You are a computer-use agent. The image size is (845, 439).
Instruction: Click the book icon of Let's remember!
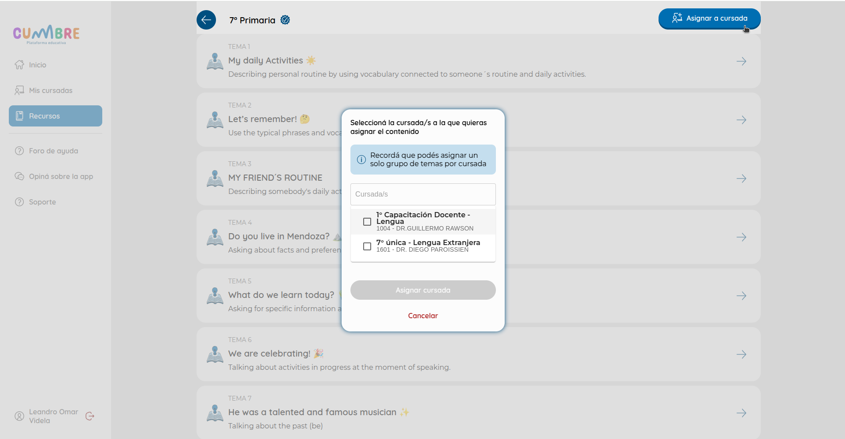coord(215,120)
